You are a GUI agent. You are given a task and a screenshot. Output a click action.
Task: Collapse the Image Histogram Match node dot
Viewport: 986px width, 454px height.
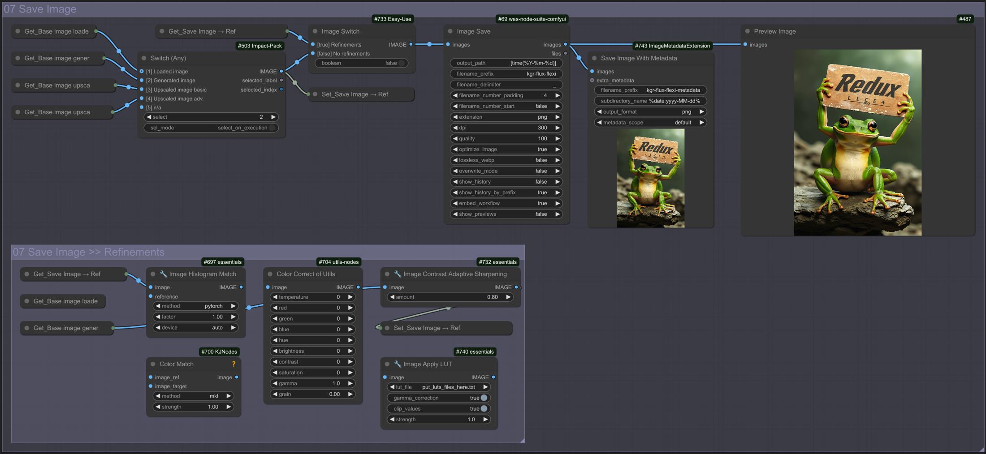click(153, 274)
